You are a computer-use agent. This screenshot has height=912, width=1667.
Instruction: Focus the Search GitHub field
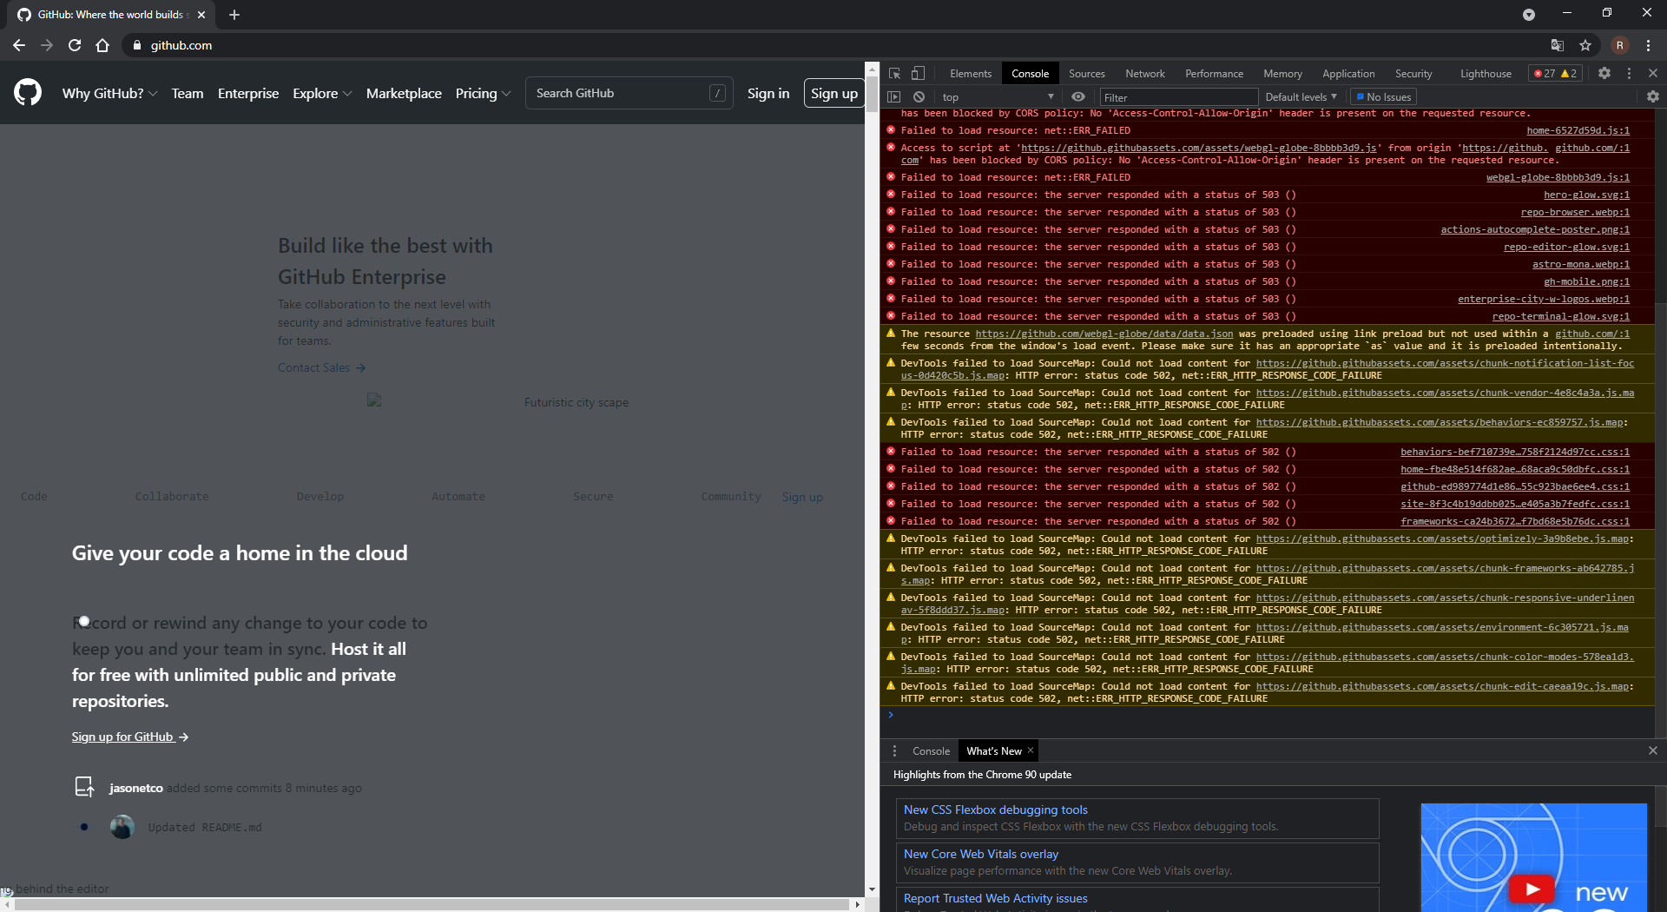[x=629, y=93]
